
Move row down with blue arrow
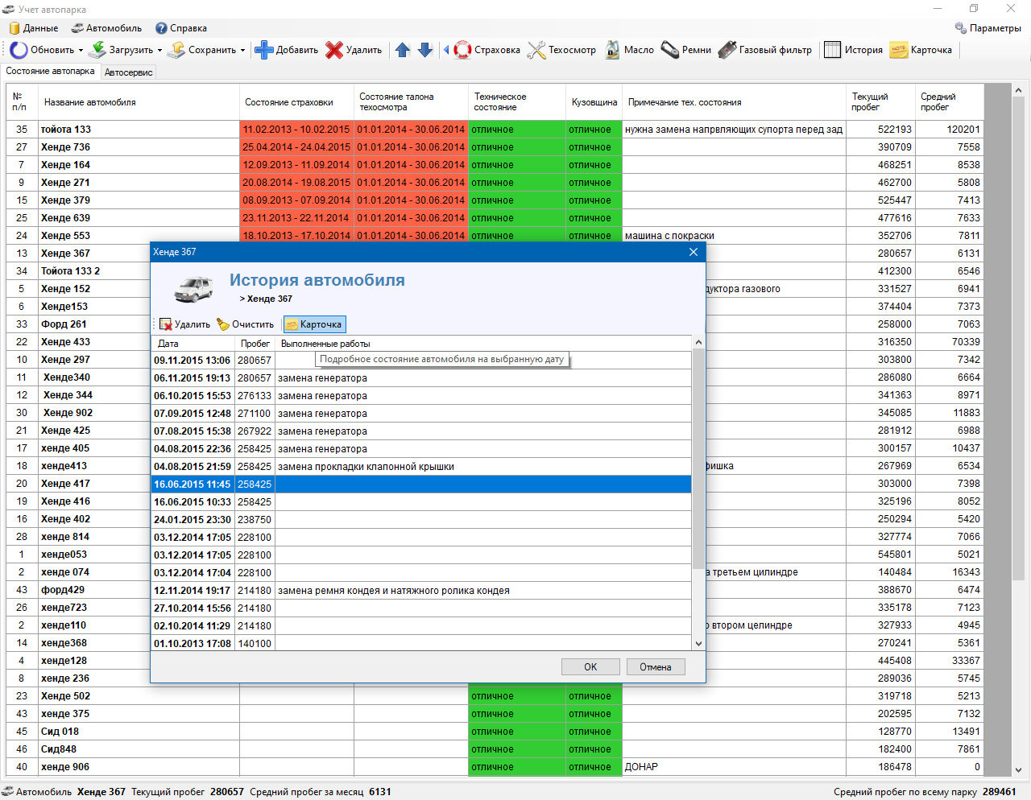tap(425, 50)
